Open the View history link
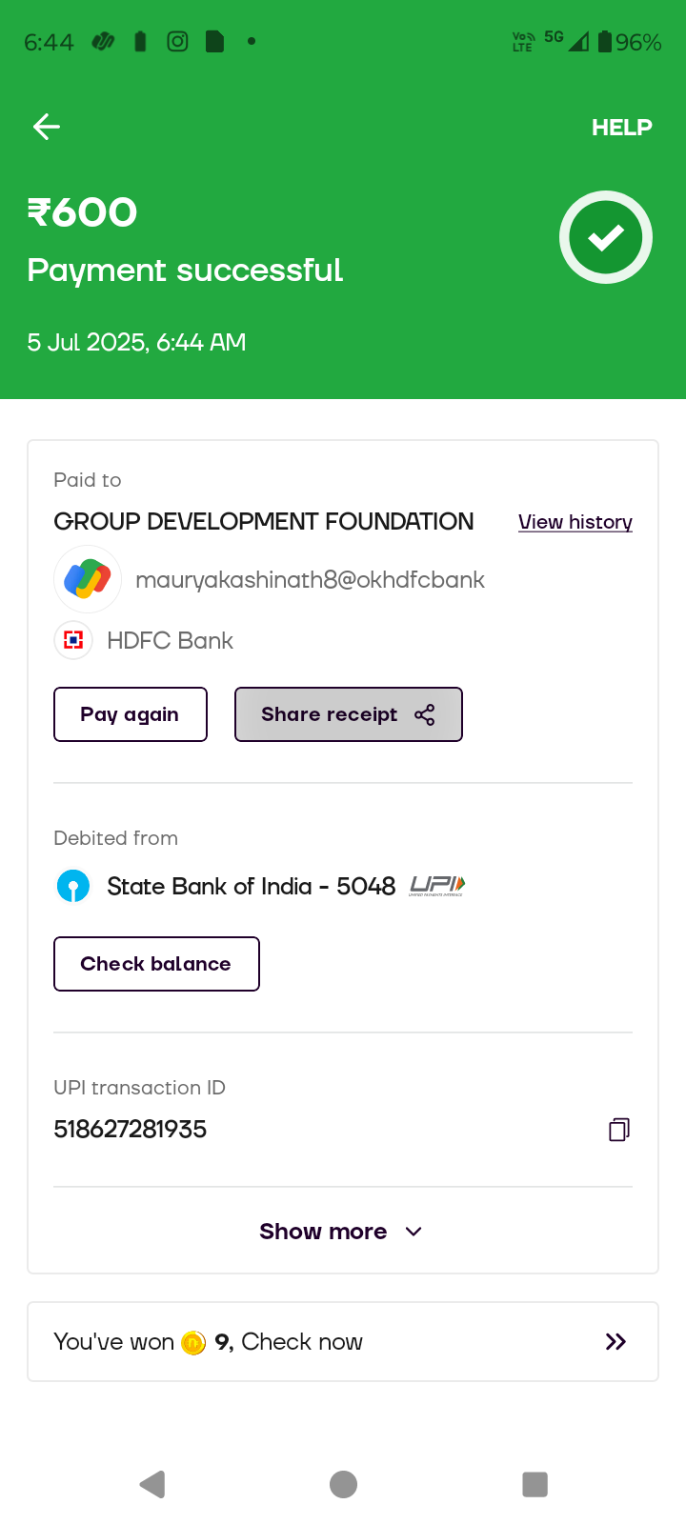This screenshot has height=1524, width=686. coord(575,522)
